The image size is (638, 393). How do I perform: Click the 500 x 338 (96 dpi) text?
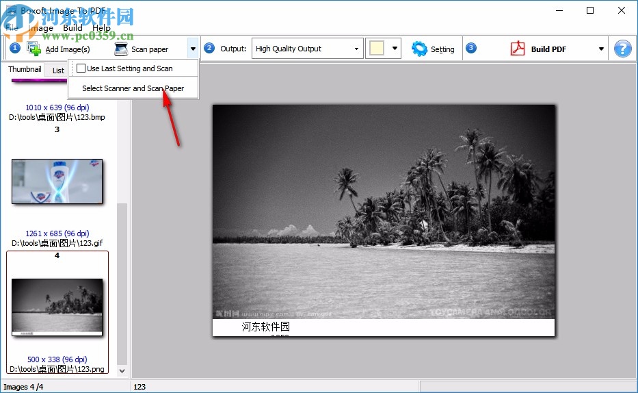[57, 359]
